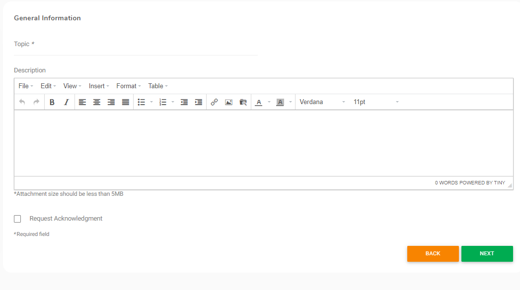Align text to the left
The height and width of the screenshot is (290, 520).
(82, 102)
